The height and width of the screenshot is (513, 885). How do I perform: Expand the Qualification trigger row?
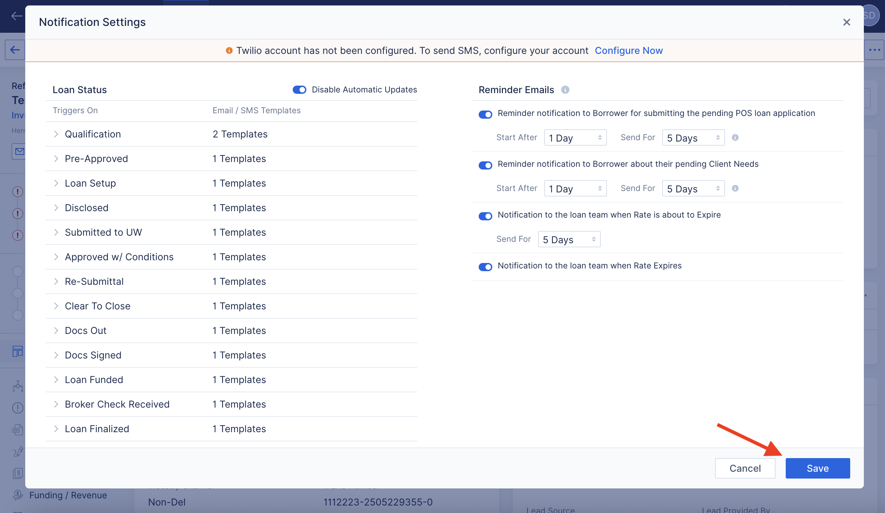pos(56,134)
